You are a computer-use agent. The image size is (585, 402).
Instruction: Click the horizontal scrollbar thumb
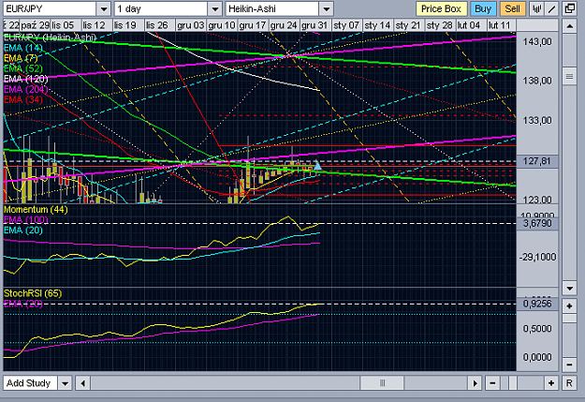(x=382, y=383)
